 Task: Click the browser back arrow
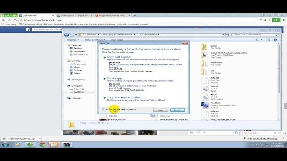[x=4, y=20]
